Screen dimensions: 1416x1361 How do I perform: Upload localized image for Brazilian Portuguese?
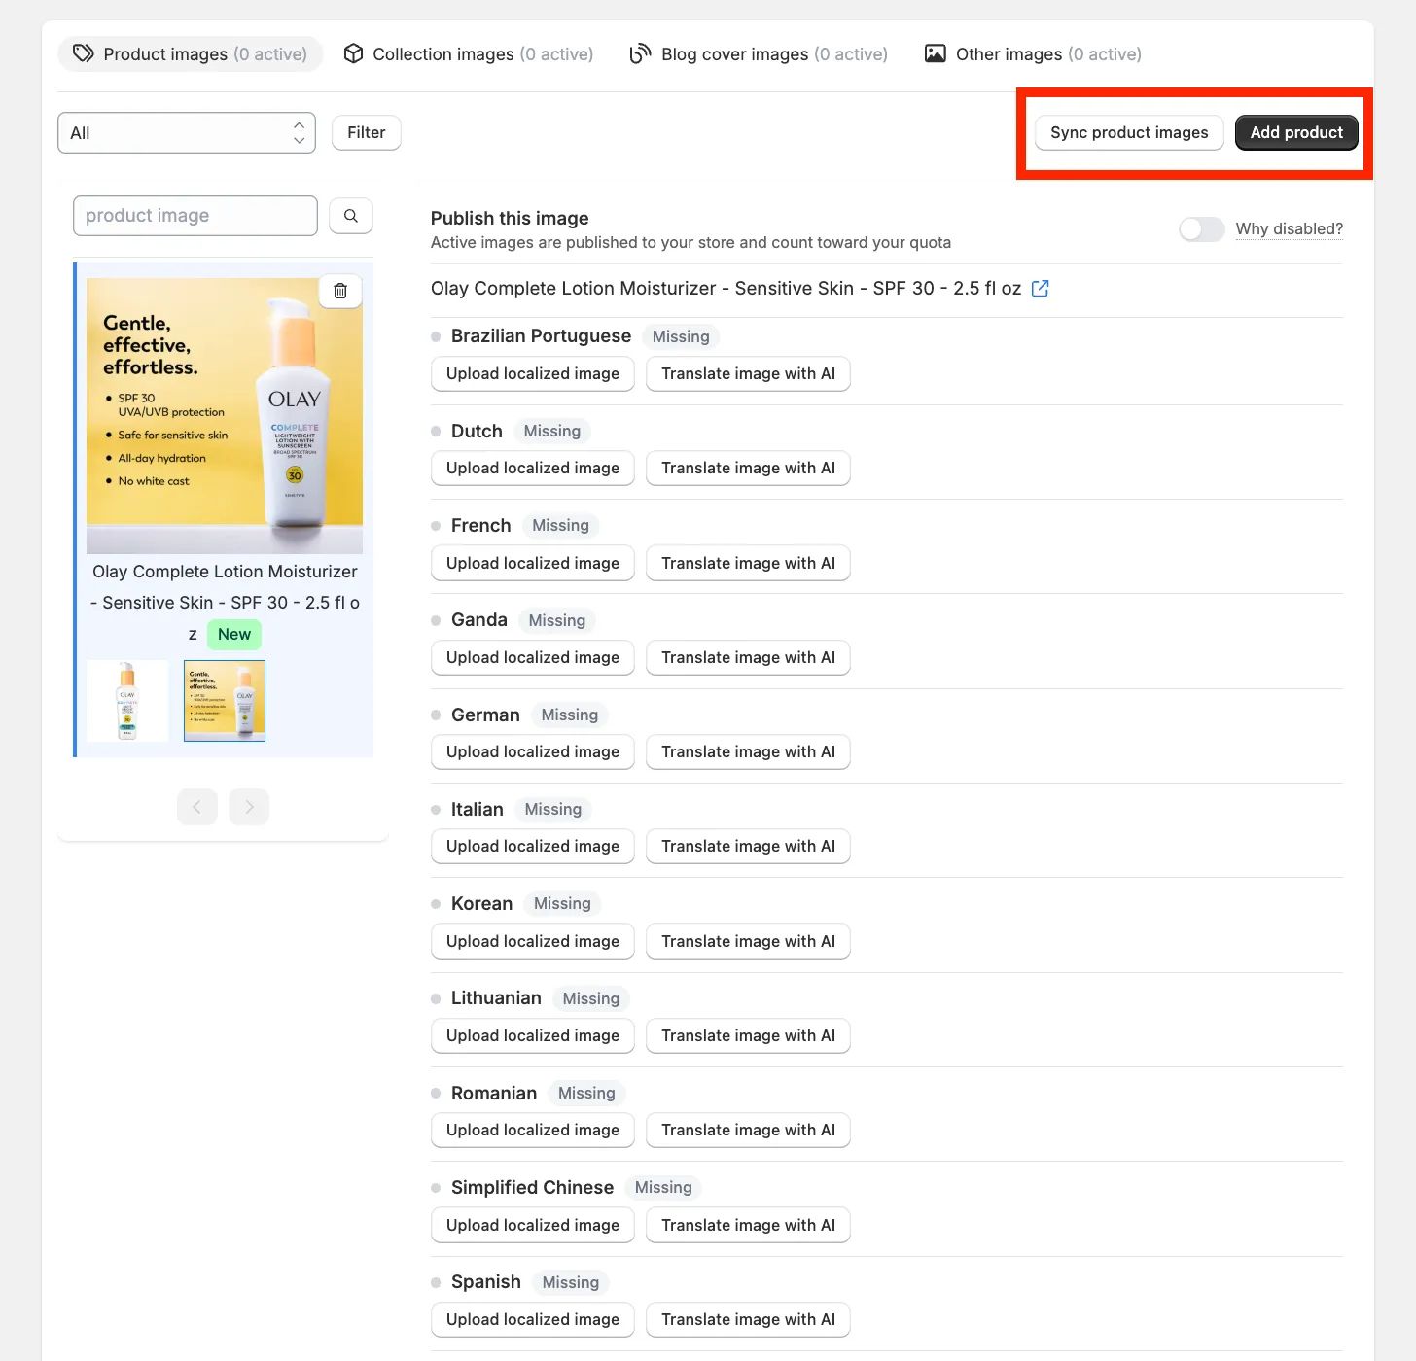533,374
